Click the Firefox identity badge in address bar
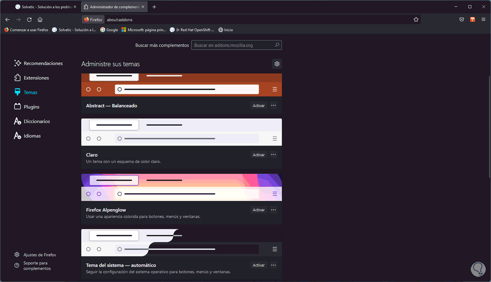Image resolution: width=491 pixels, height=282 pixels. pyautogui.click(x=93, y=20)
